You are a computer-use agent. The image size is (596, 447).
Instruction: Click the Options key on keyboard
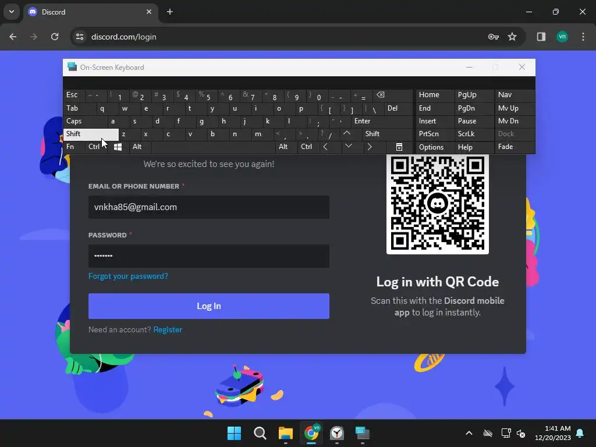pyautogui.click(x=435, y=147)
